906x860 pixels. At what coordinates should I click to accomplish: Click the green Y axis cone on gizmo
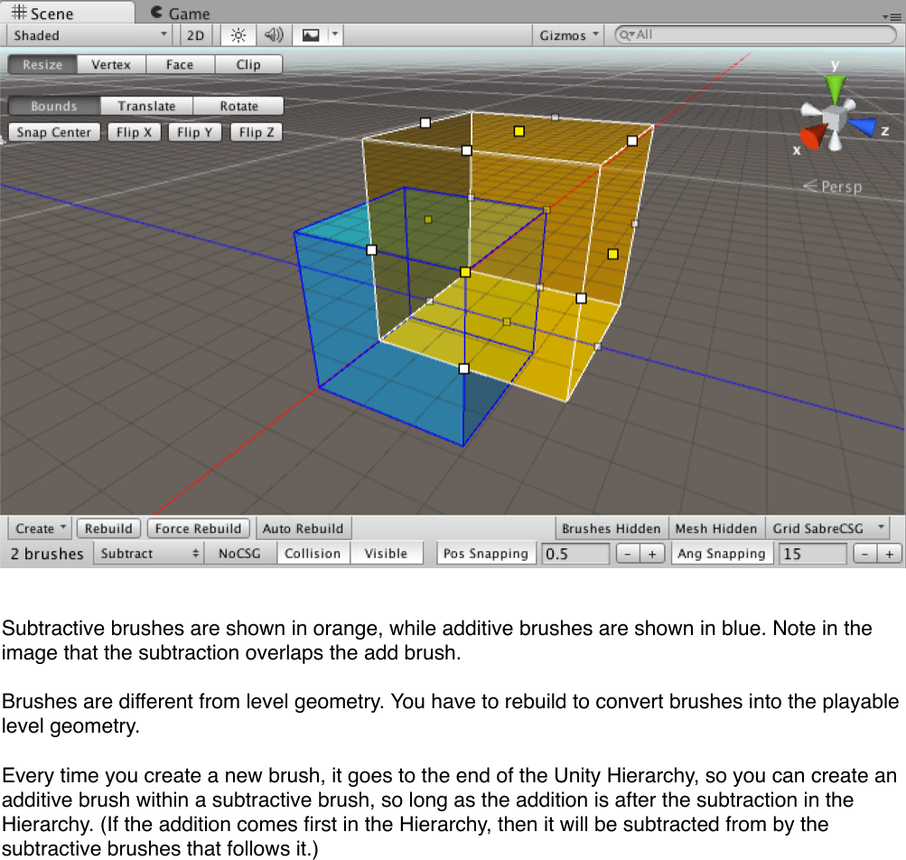pyautogui.click(x=835, y=88)
